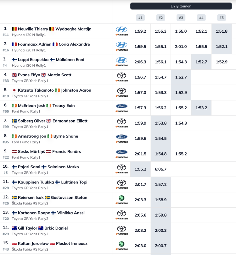The image size is (236, 255).
Task: Click Lappi's highlighted 1:52.7 time
Action: pyautogui.click(x=201, y=62)
